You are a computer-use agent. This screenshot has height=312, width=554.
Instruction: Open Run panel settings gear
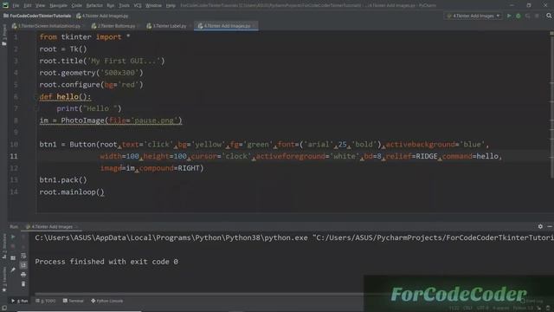click(540, 226)
